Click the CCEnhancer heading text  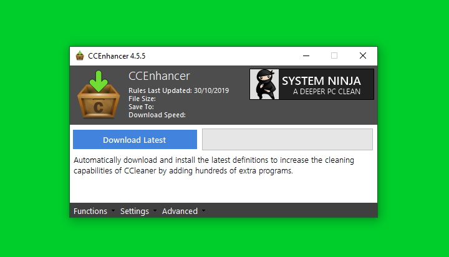click(159, 76)
